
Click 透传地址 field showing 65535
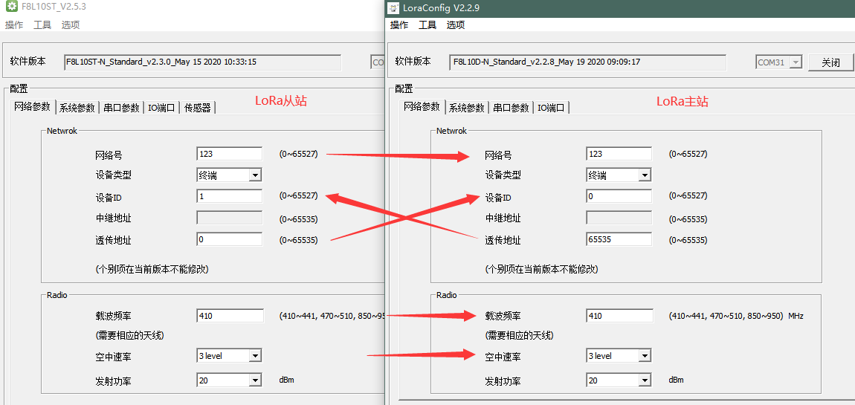619,239
